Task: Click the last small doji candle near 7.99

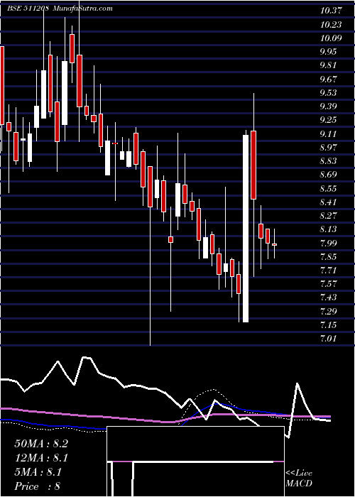Action: click(274, 244)
